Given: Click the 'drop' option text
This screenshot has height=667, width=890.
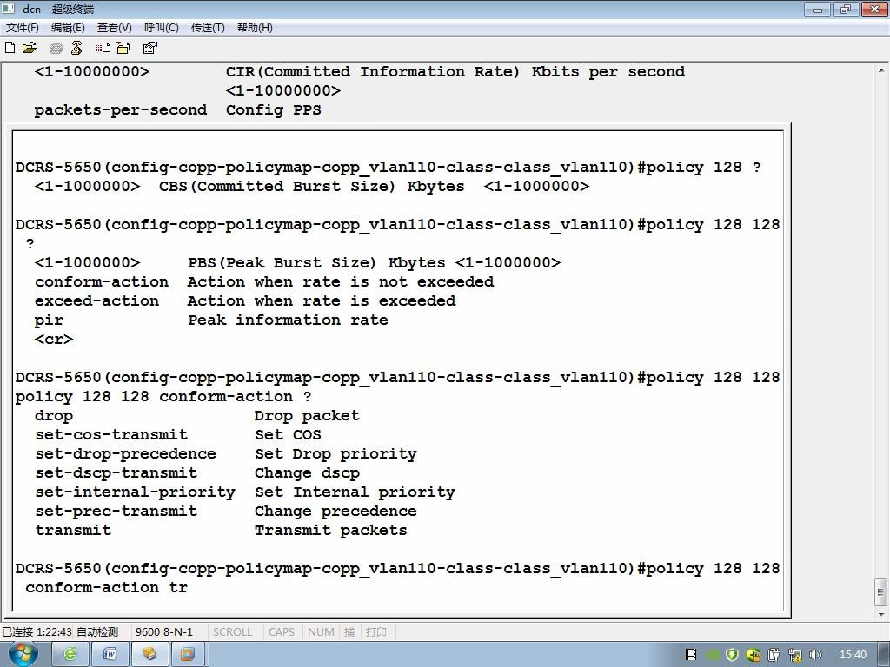Looking at the screenshot, I should [53, 416].
